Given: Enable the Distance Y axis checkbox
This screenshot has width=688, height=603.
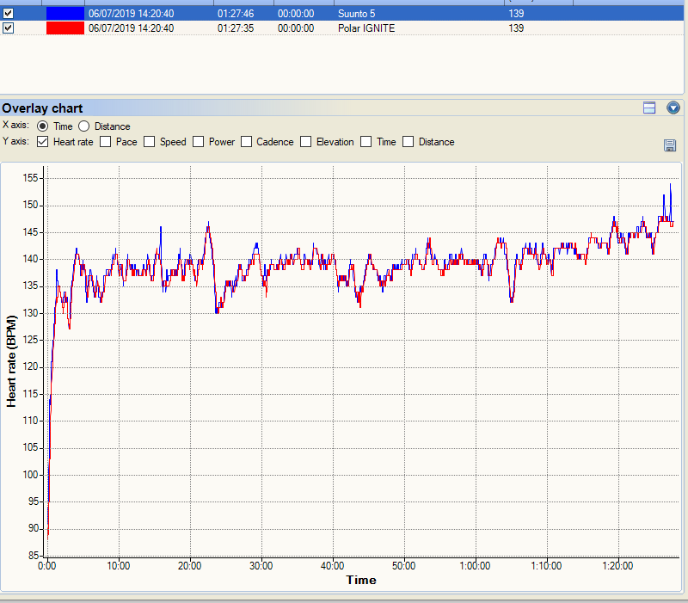Looking at the screenshot, I should click(408, 142).
